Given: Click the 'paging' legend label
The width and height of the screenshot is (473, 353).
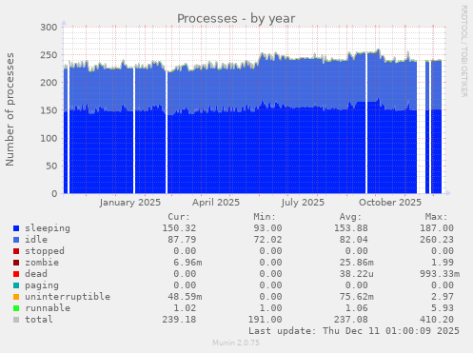Looking at the screenshot, I should 42,285.
